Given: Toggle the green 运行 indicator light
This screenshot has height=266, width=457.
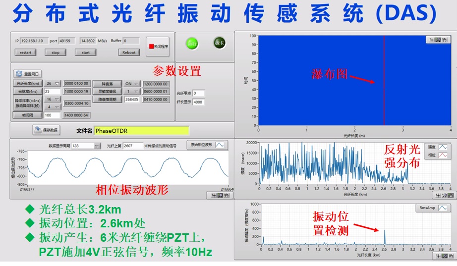Looking at the screenshot, I should tap(192, 43).
